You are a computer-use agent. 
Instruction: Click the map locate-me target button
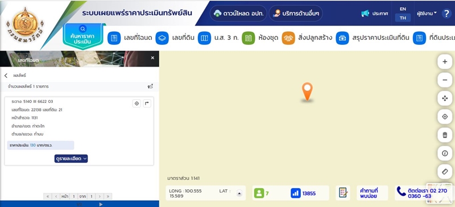(x=445, y=117)
